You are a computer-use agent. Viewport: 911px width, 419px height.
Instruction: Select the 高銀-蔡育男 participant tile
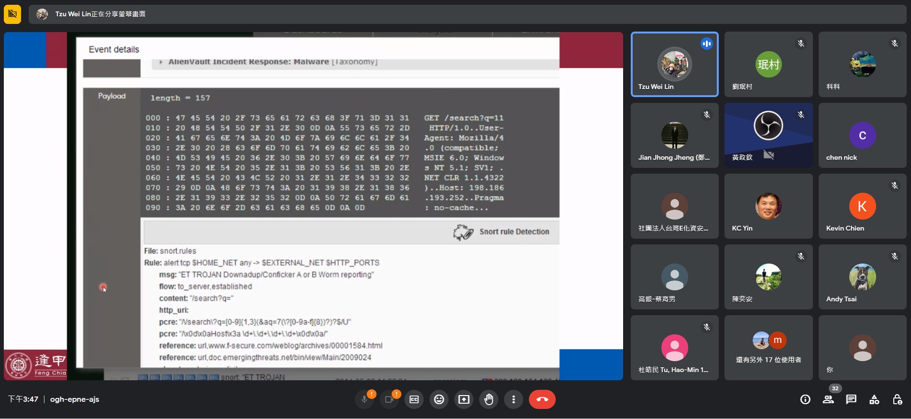[675, 277]
